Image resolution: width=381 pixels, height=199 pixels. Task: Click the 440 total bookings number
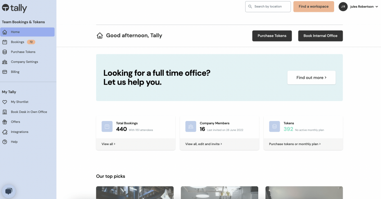click(122, 129)
